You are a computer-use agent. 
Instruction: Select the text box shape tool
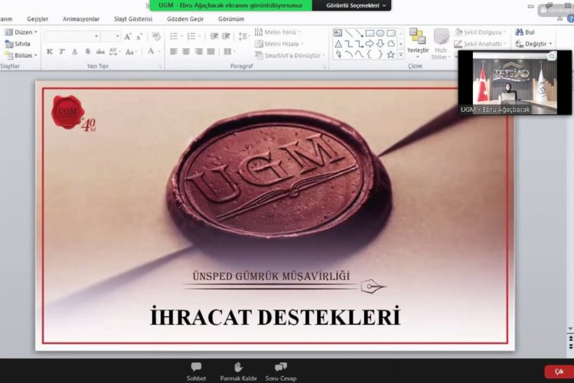pos(338,33)
